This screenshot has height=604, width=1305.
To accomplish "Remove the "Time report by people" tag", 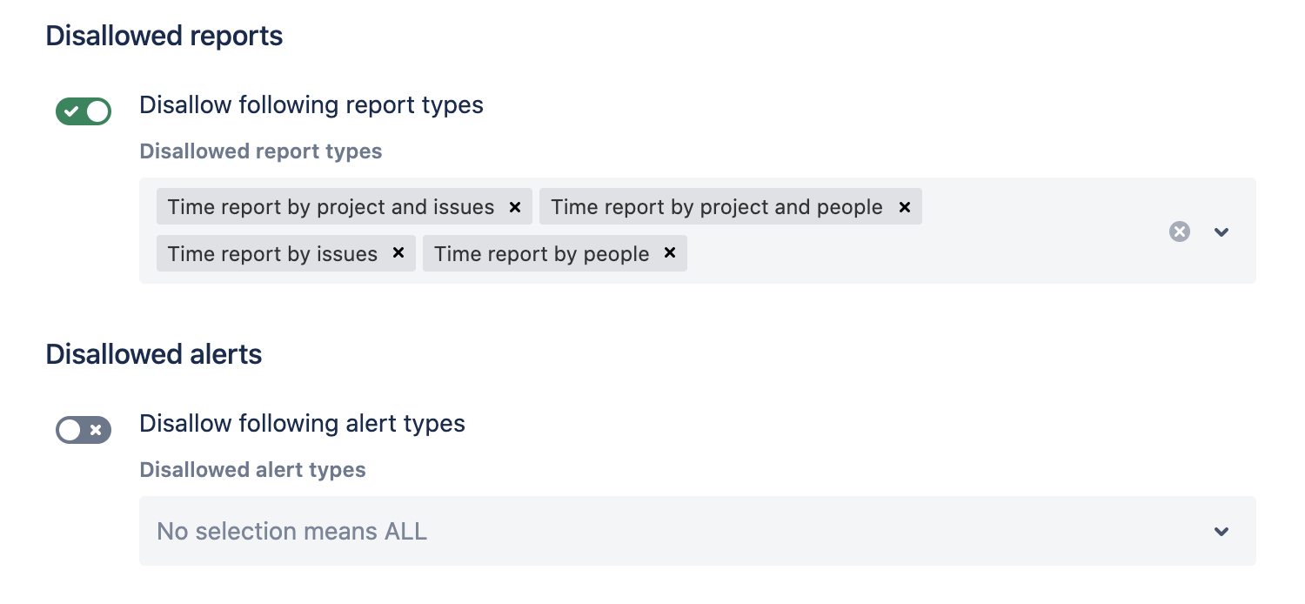I will click(670, 253).
